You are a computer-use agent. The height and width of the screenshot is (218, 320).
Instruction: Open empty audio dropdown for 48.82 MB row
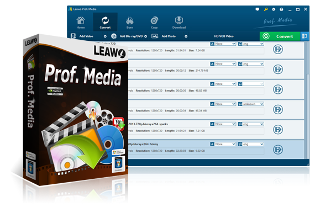[x=251, y=84]
